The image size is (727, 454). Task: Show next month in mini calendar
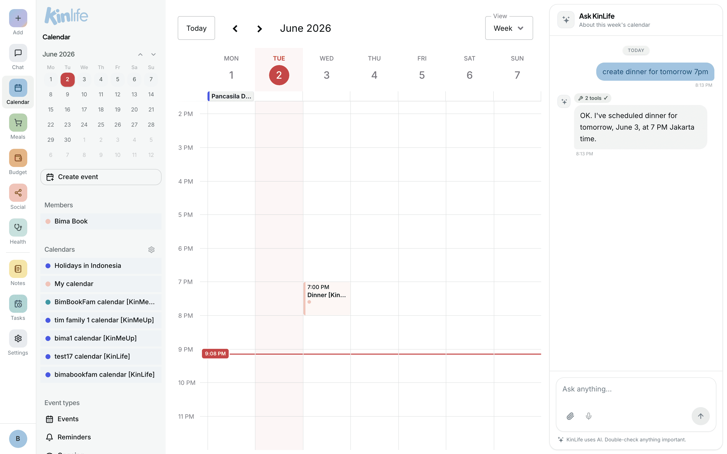coord(153,54)
